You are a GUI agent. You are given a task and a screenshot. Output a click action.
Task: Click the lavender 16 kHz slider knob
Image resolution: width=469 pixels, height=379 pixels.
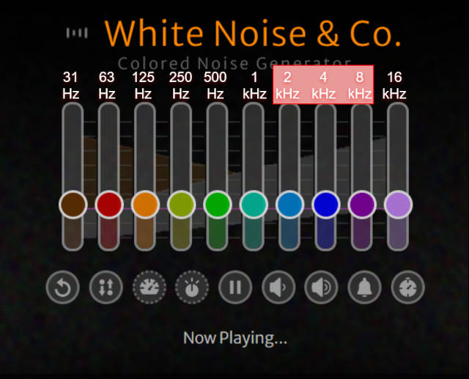click(399, 205)
